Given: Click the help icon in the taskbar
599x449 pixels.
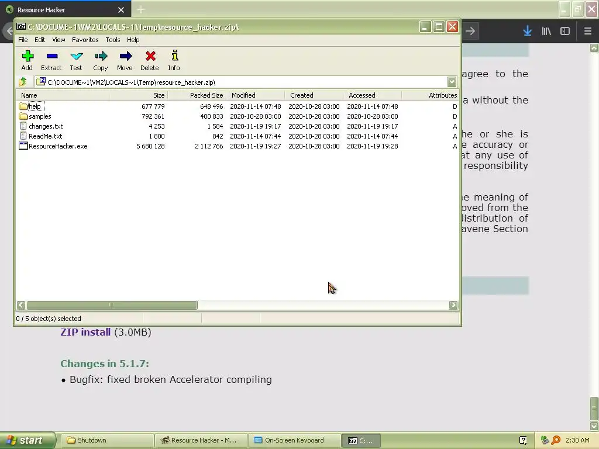Looking at the screenshot, I should click(523, 440).
